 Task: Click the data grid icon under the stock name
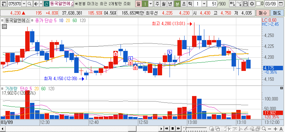point(4,26)
